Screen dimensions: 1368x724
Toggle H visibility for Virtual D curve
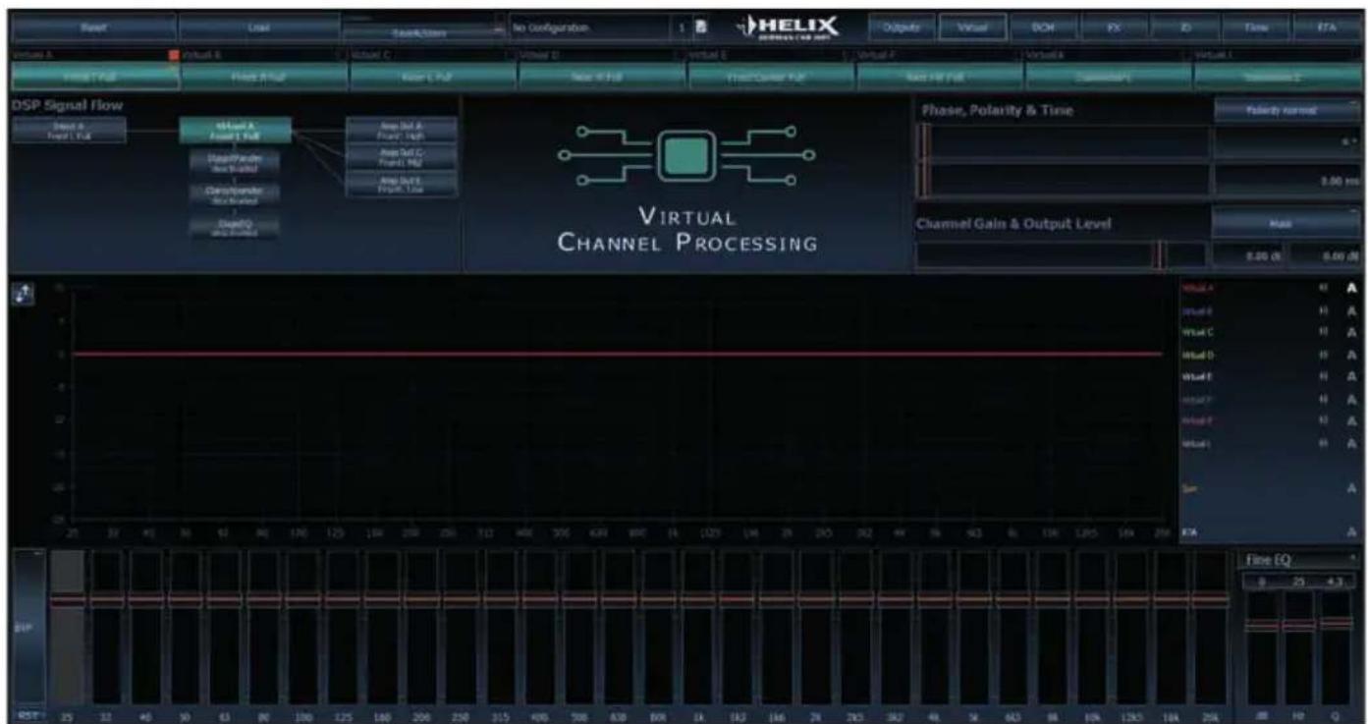tap(1324, 355)
